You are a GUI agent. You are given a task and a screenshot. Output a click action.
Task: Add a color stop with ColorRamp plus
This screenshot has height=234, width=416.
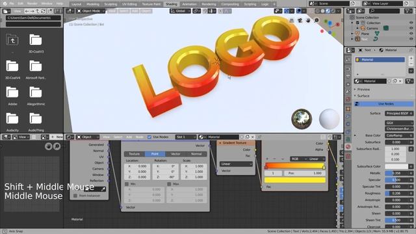[x=267, y=159]
